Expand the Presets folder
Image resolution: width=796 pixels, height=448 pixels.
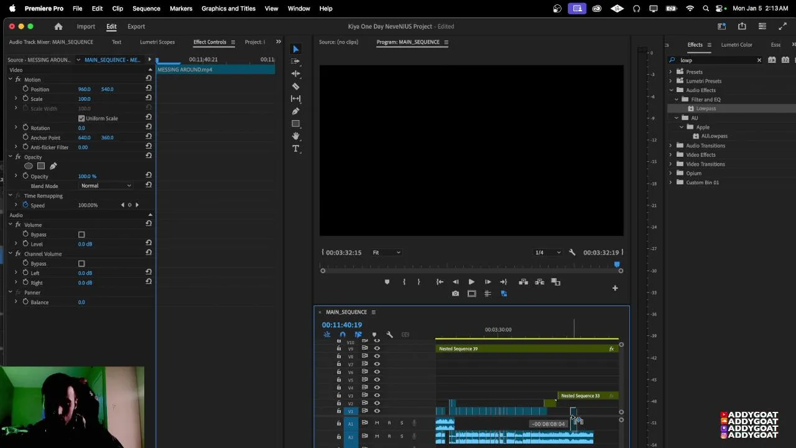coord(670,72)
